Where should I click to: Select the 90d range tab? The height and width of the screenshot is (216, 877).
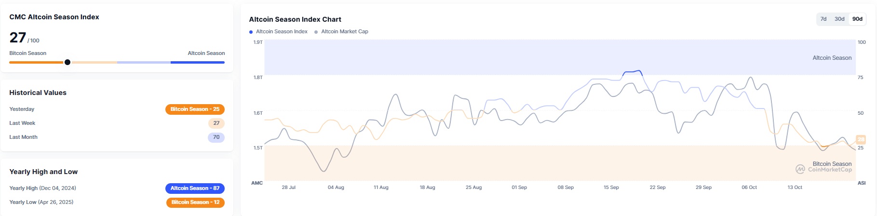coord(857,19)
